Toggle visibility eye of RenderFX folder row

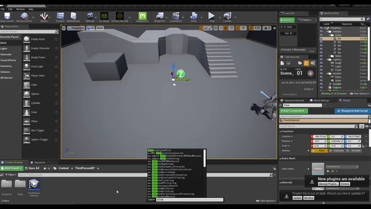[321, 74]
